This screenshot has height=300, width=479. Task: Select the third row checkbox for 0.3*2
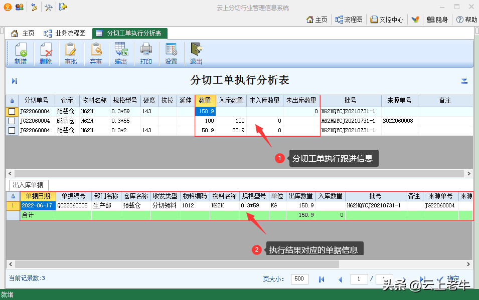(12, 131)
